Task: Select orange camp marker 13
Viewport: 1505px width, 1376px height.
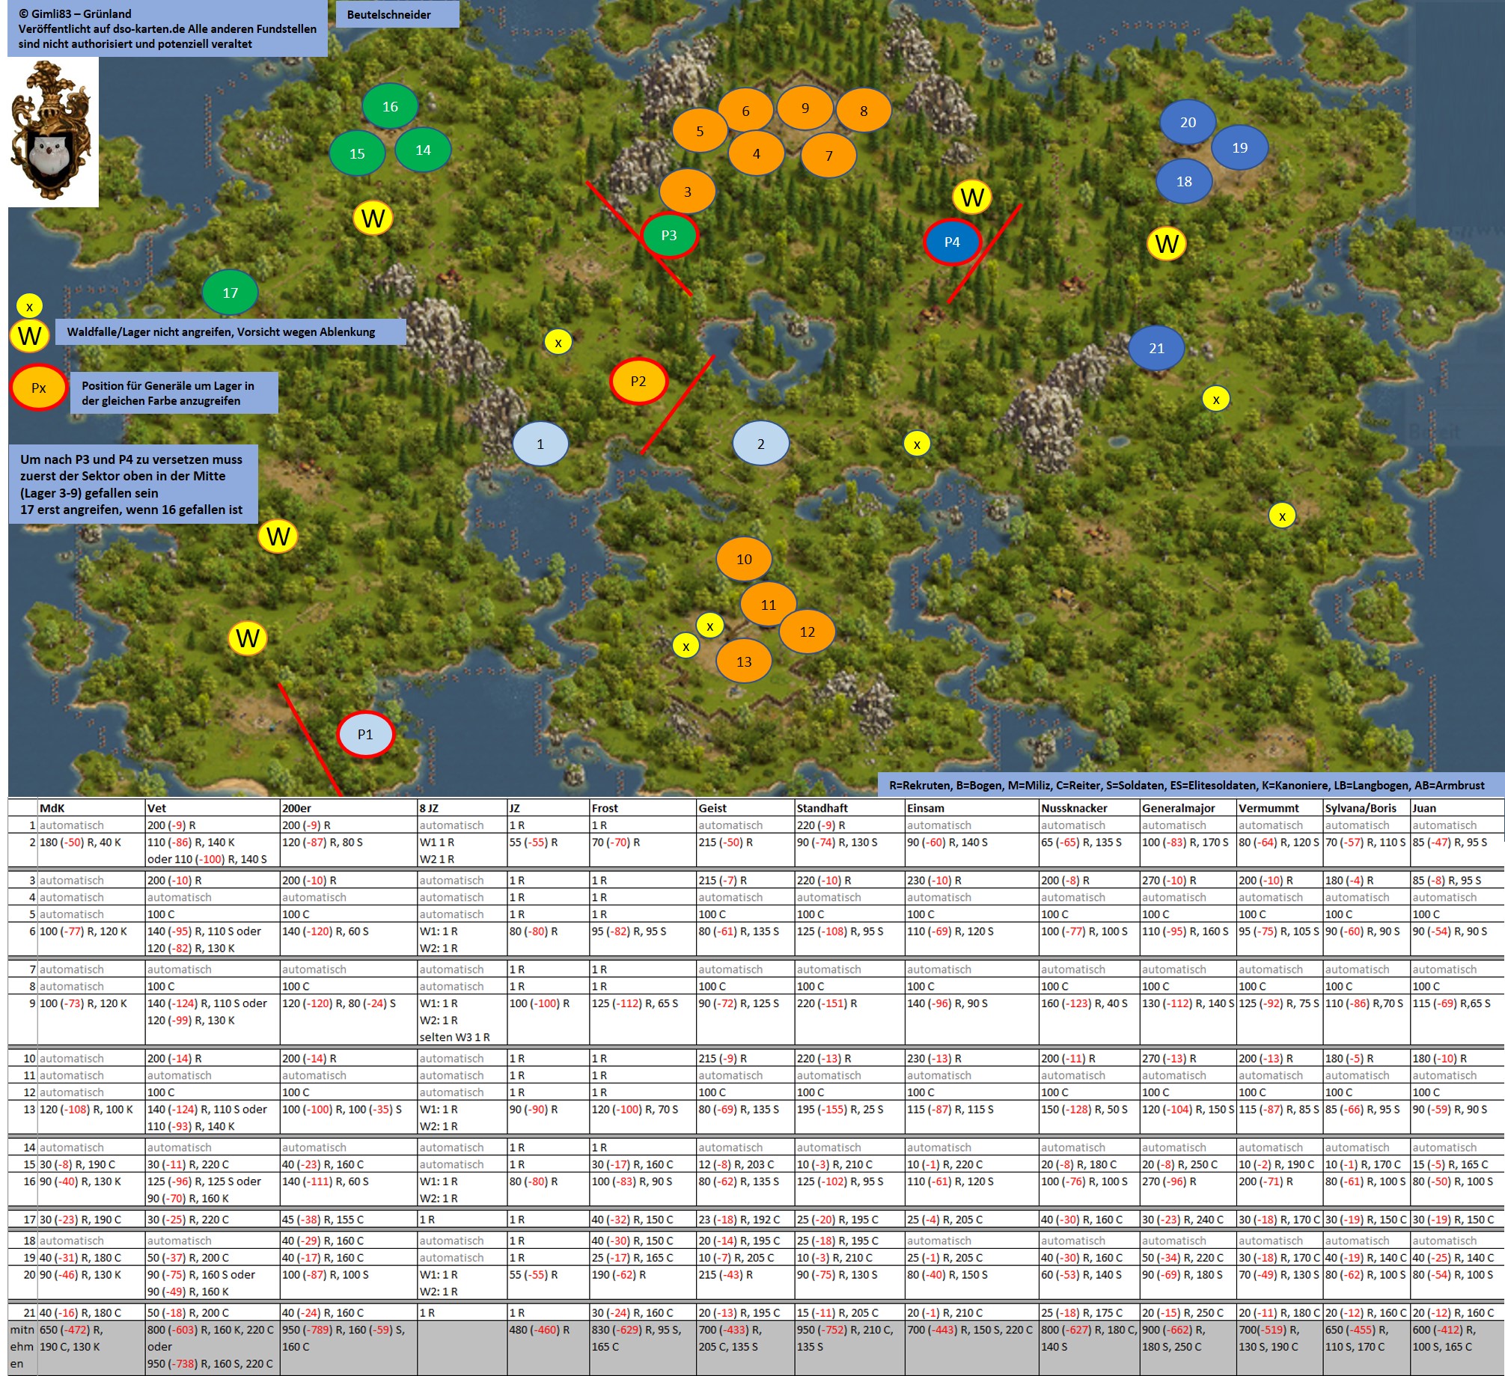Action: click(744, 661)
